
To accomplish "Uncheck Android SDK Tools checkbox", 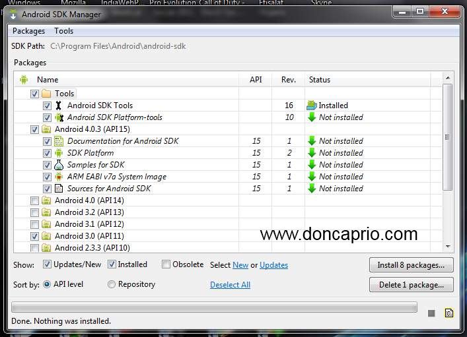I will pos(47,106).
